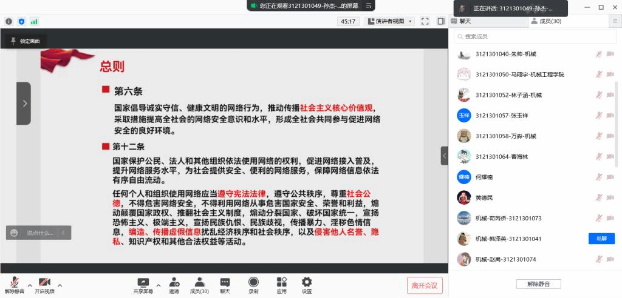Open Chat from bottom toolbar

tap(225, 283)
